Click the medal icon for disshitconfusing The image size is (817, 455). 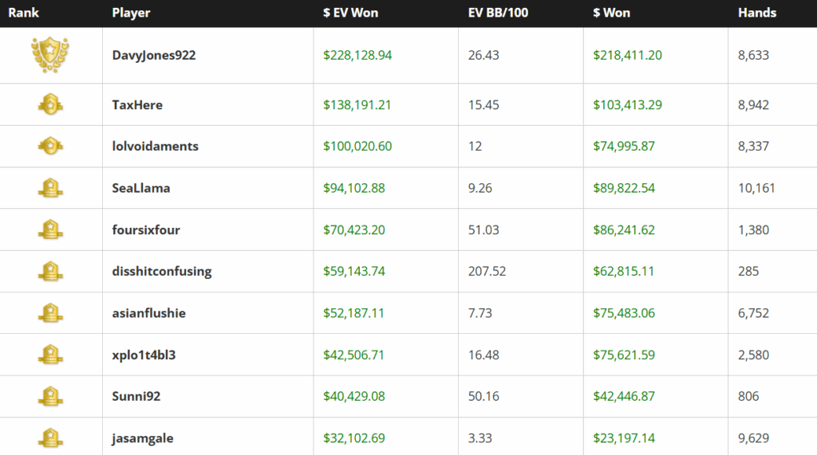[51, 271]
